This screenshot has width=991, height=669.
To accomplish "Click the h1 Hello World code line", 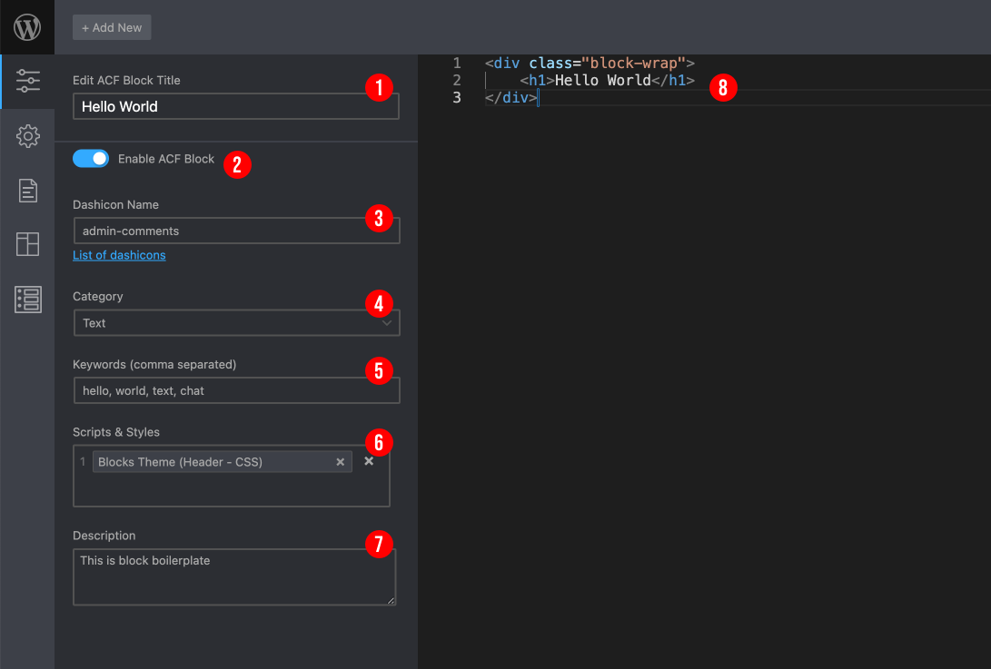I will tap(608, 80).
